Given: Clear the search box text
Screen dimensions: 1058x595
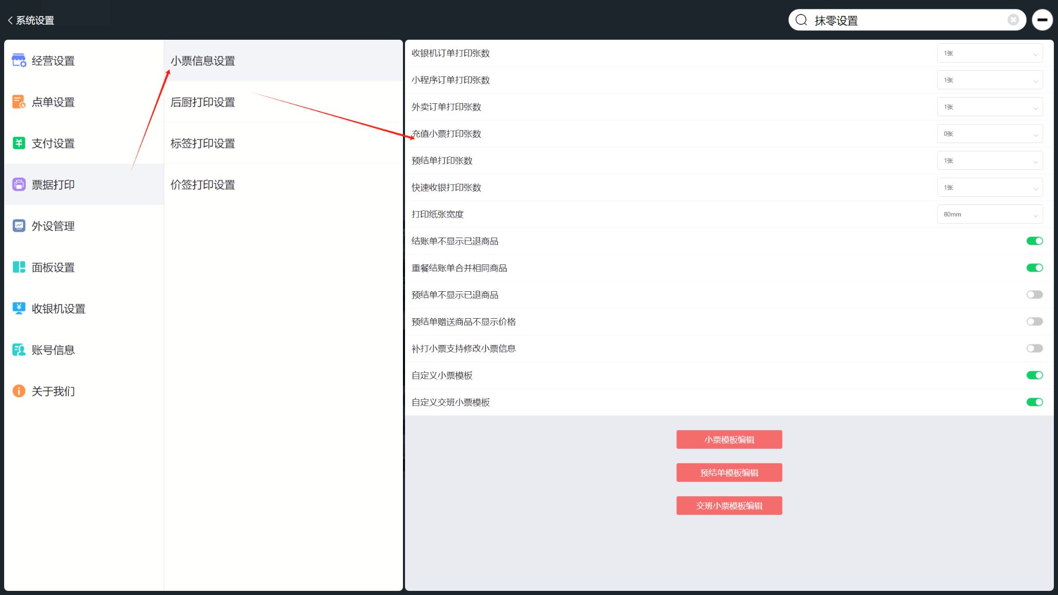Looking at the screenshot, I should click(1013, 20).
